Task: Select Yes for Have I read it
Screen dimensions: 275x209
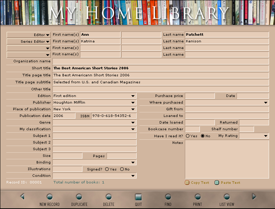Action: 188,136
